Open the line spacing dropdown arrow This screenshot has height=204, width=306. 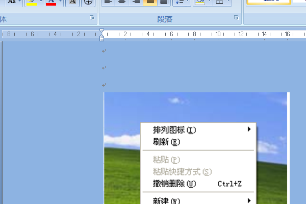188,2
